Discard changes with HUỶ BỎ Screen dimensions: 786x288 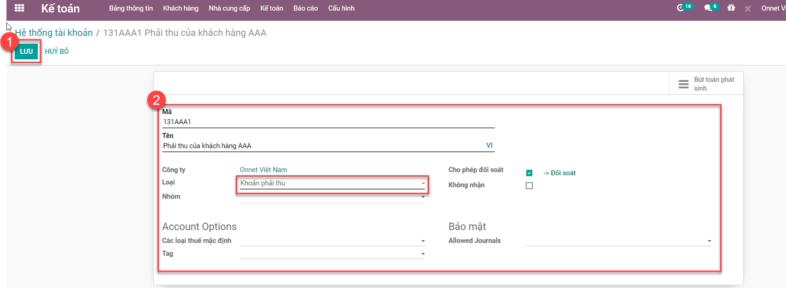click(57, 52)
